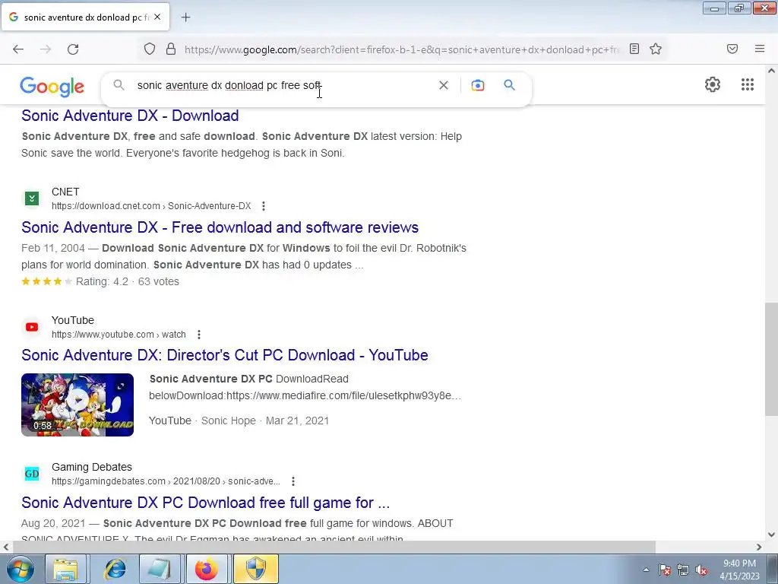Close the sonic aventure dx search tab

point(157,17)
